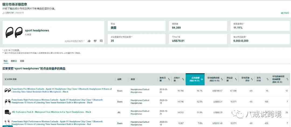The width and height of the screenshot is (291, 127).
Task: Click Powerbeats Red earbuds thumbnail
Action: (8, 123)
